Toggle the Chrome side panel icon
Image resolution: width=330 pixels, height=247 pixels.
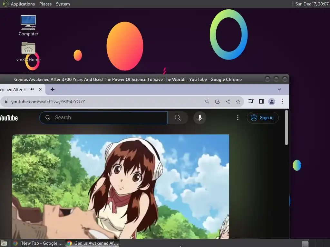261,101
